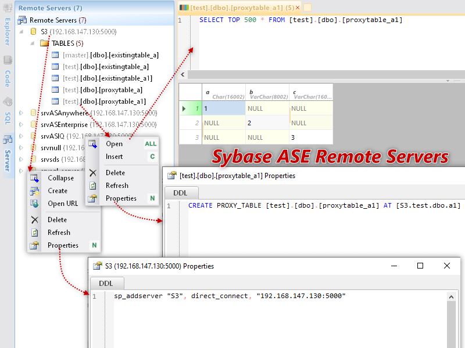Click NULL cell in row 3 column b
This screenshot has width=465, height=348.
click(x=267, y=137)
